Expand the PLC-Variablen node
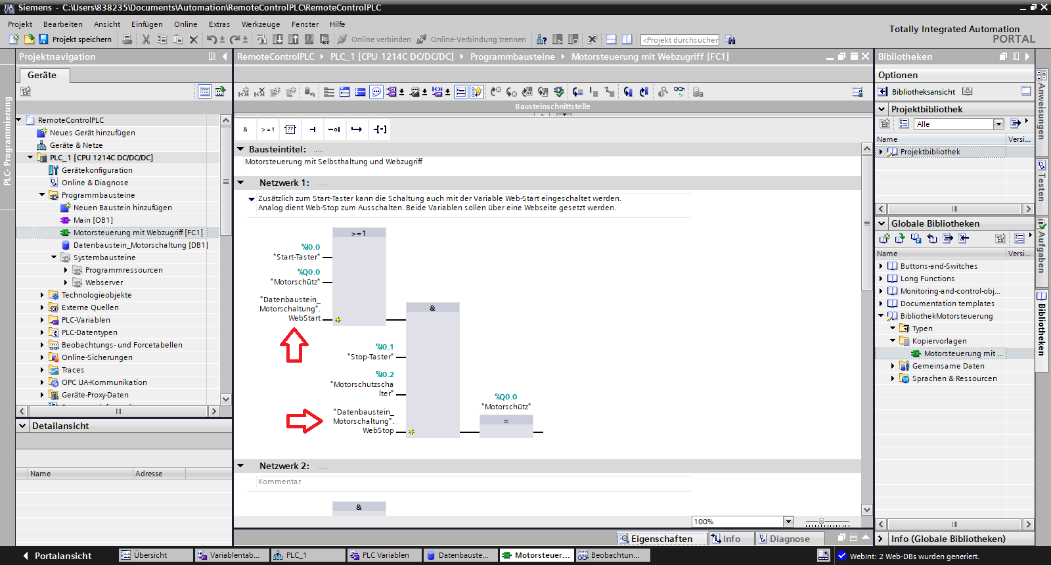The height and width of the screenshot is (565, 1051). click(42, 320)
